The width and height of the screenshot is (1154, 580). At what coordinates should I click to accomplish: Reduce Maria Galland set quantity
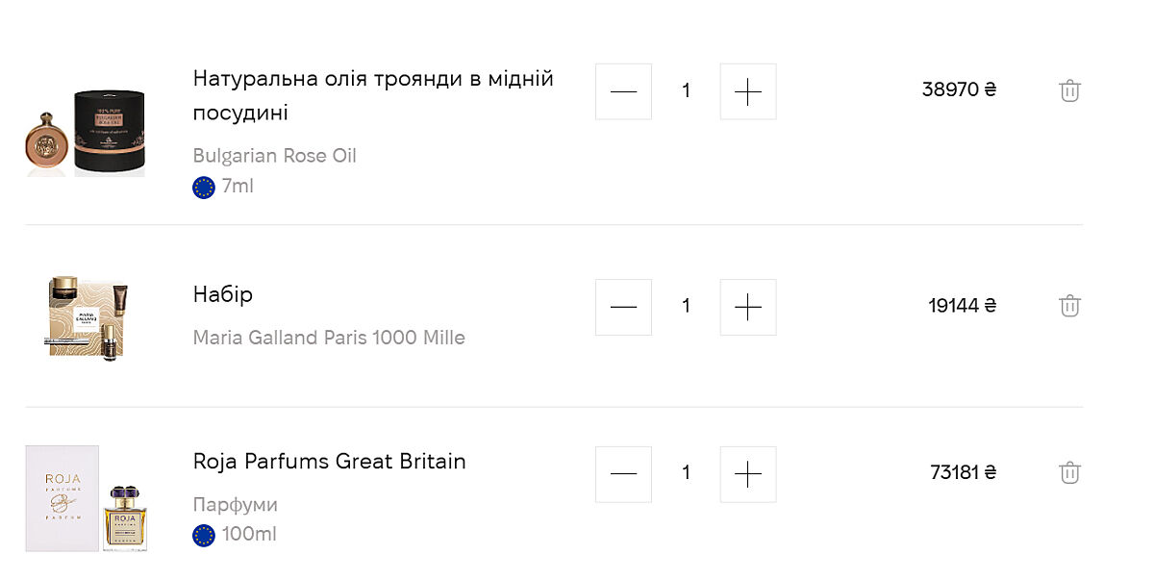(623, 307)
